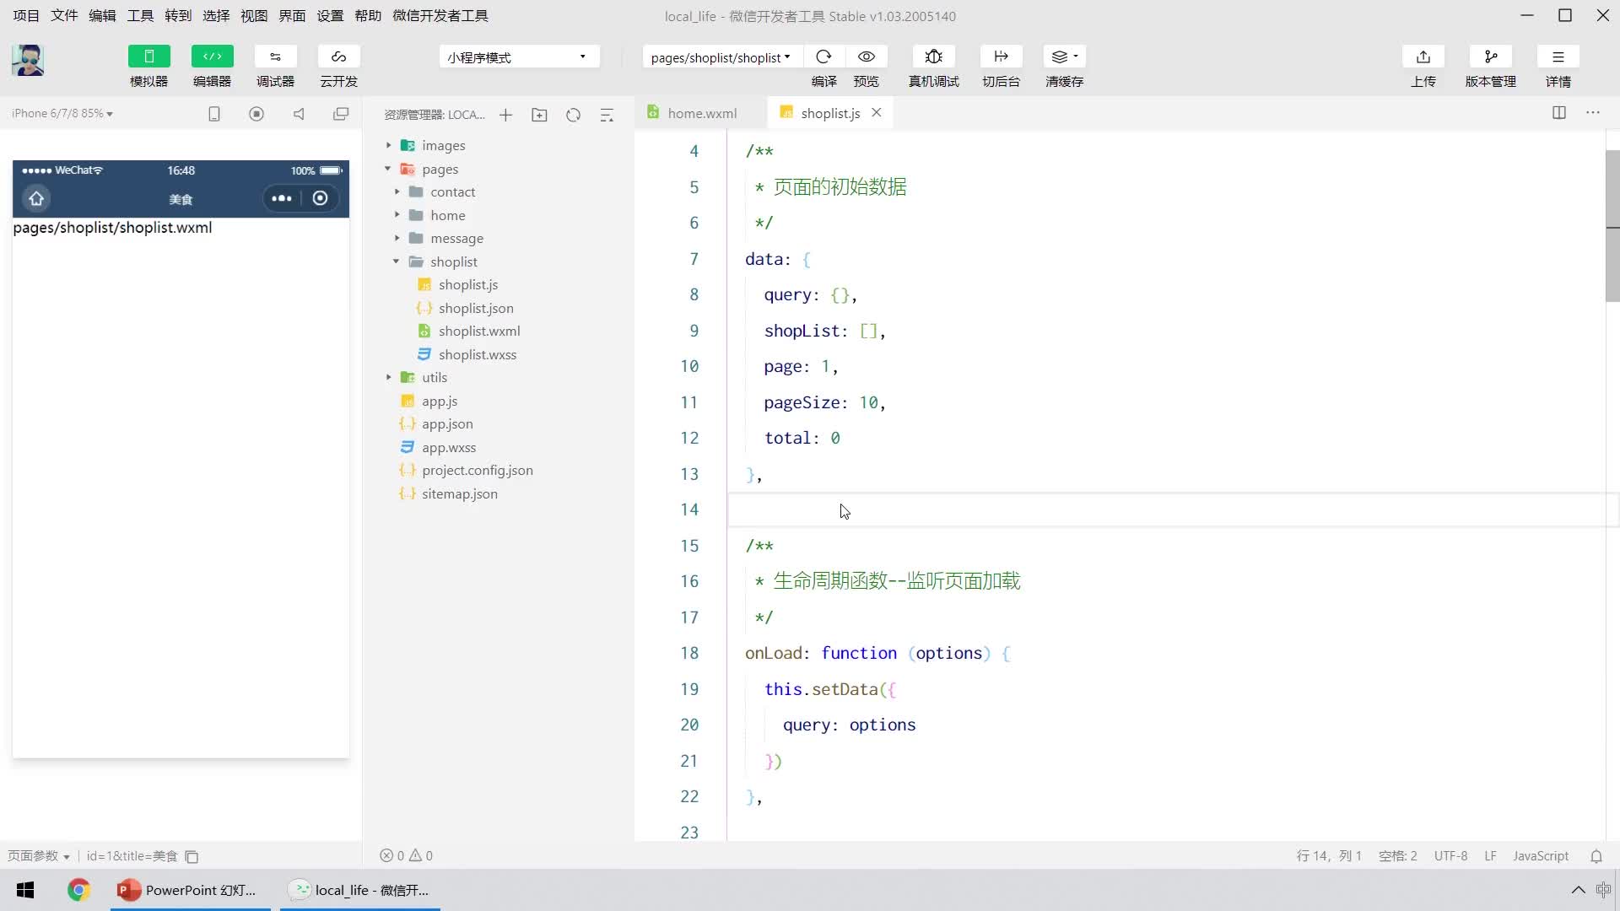Toggle the simulator mute sound icon
The height and width of the screenshot is (911, 1620).
(x=299, y=114)
